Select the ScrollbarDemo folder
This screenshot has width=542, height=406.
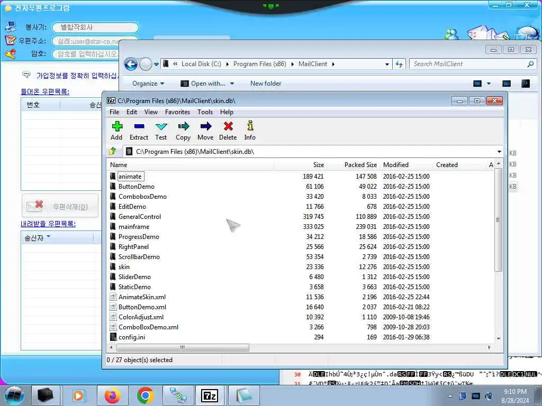pos(139,256)
